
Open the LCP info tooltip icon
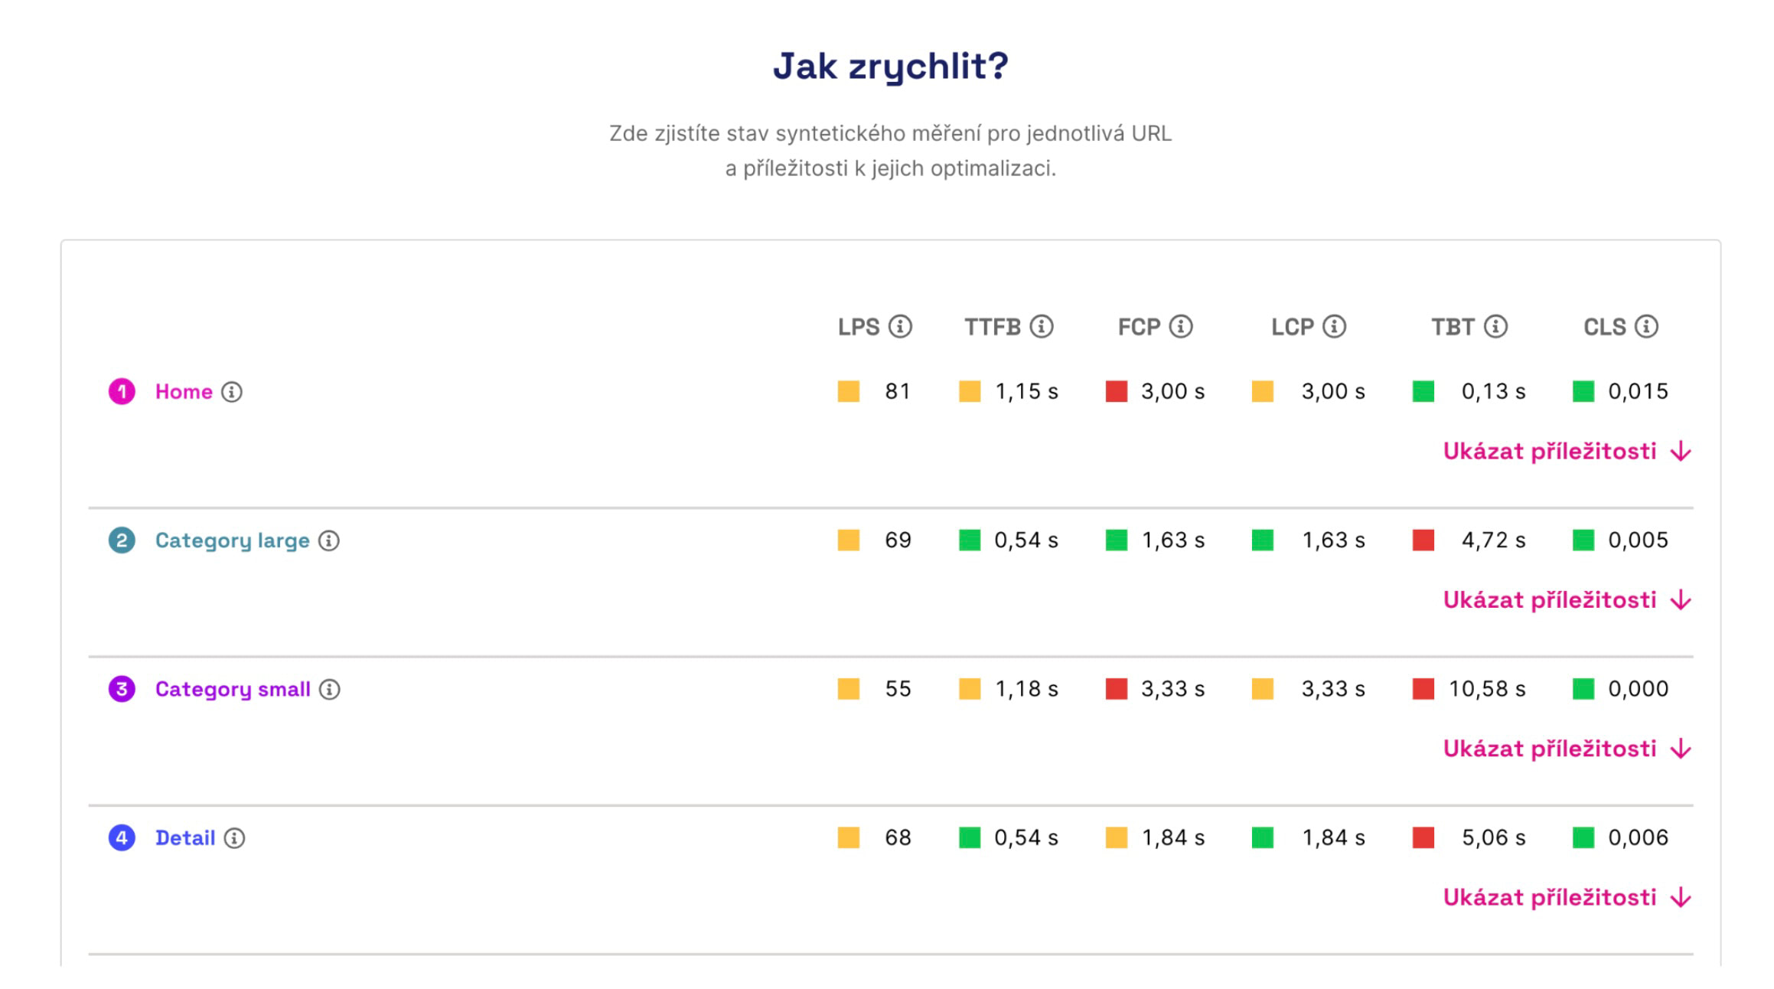coord(1335,325)
